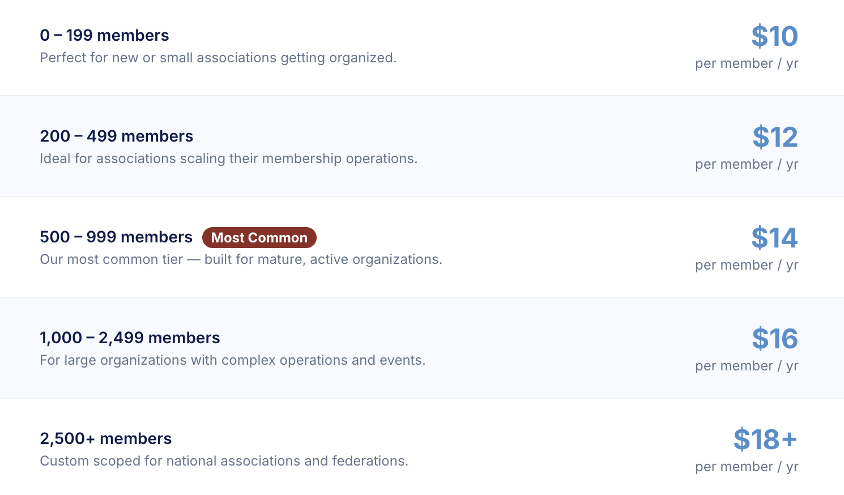
Task: Select the 200 – 499 members tier heading
Action: click(116, 136)
